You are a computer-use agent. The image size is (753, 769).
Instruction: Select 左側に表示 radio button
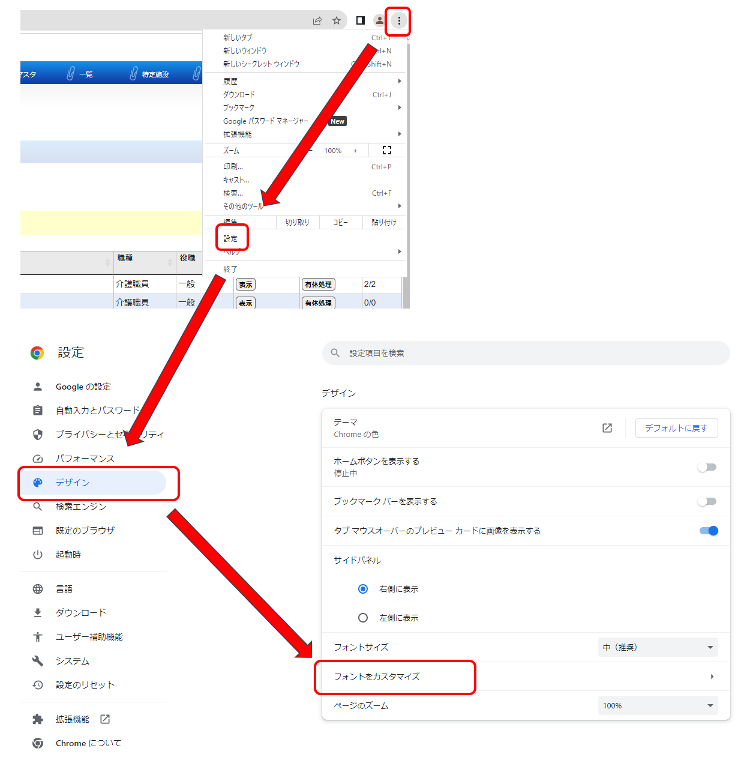pos(363,618)
